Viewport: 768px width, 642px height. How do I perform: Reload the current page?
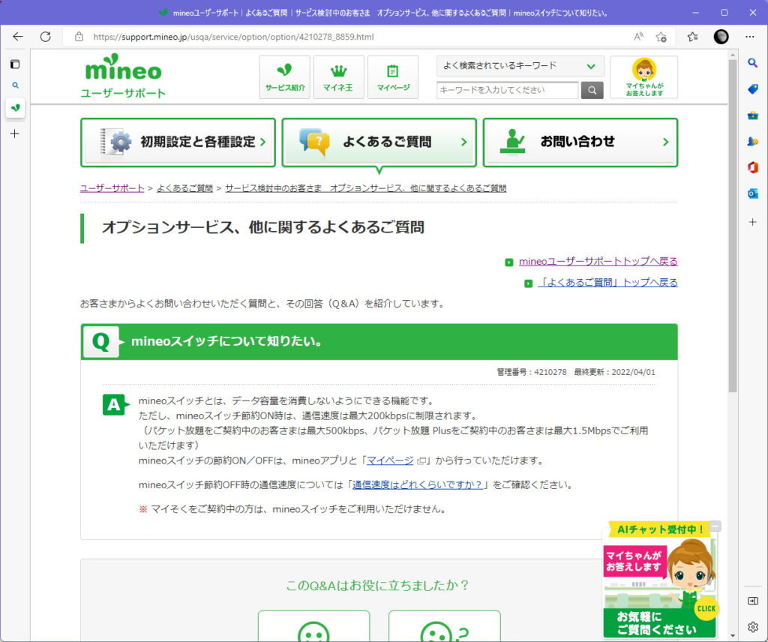point(46,37)
